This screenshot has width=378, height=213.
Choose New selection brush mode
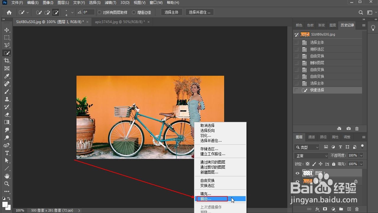(x=39, y=12)
